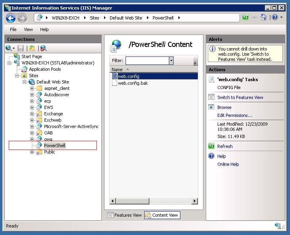The width and height of the screenshot is (290, 235).
Task: Open the File menu
Action: pyautogui.click(x=13, y=29)
